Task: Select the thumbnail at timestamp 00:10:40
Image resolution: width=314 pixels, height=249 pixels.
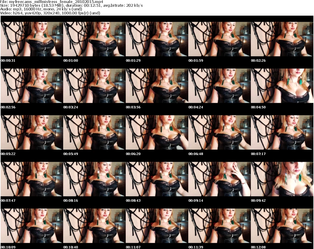Action: [x=94, y=226]
